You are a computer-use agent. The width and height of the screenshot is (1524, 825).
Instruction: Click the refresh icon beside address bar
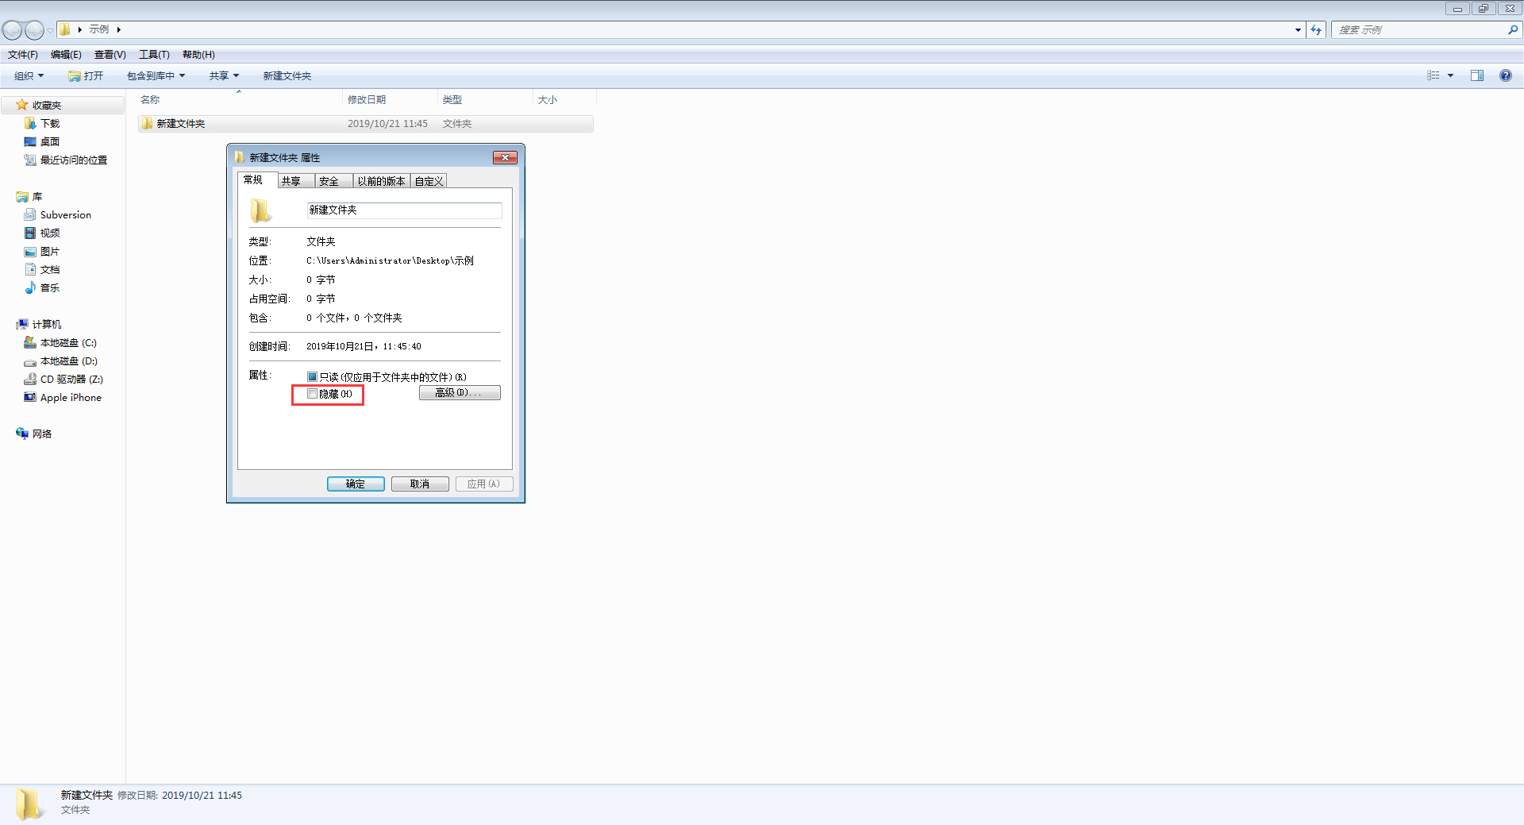(x=1316, y=30)
